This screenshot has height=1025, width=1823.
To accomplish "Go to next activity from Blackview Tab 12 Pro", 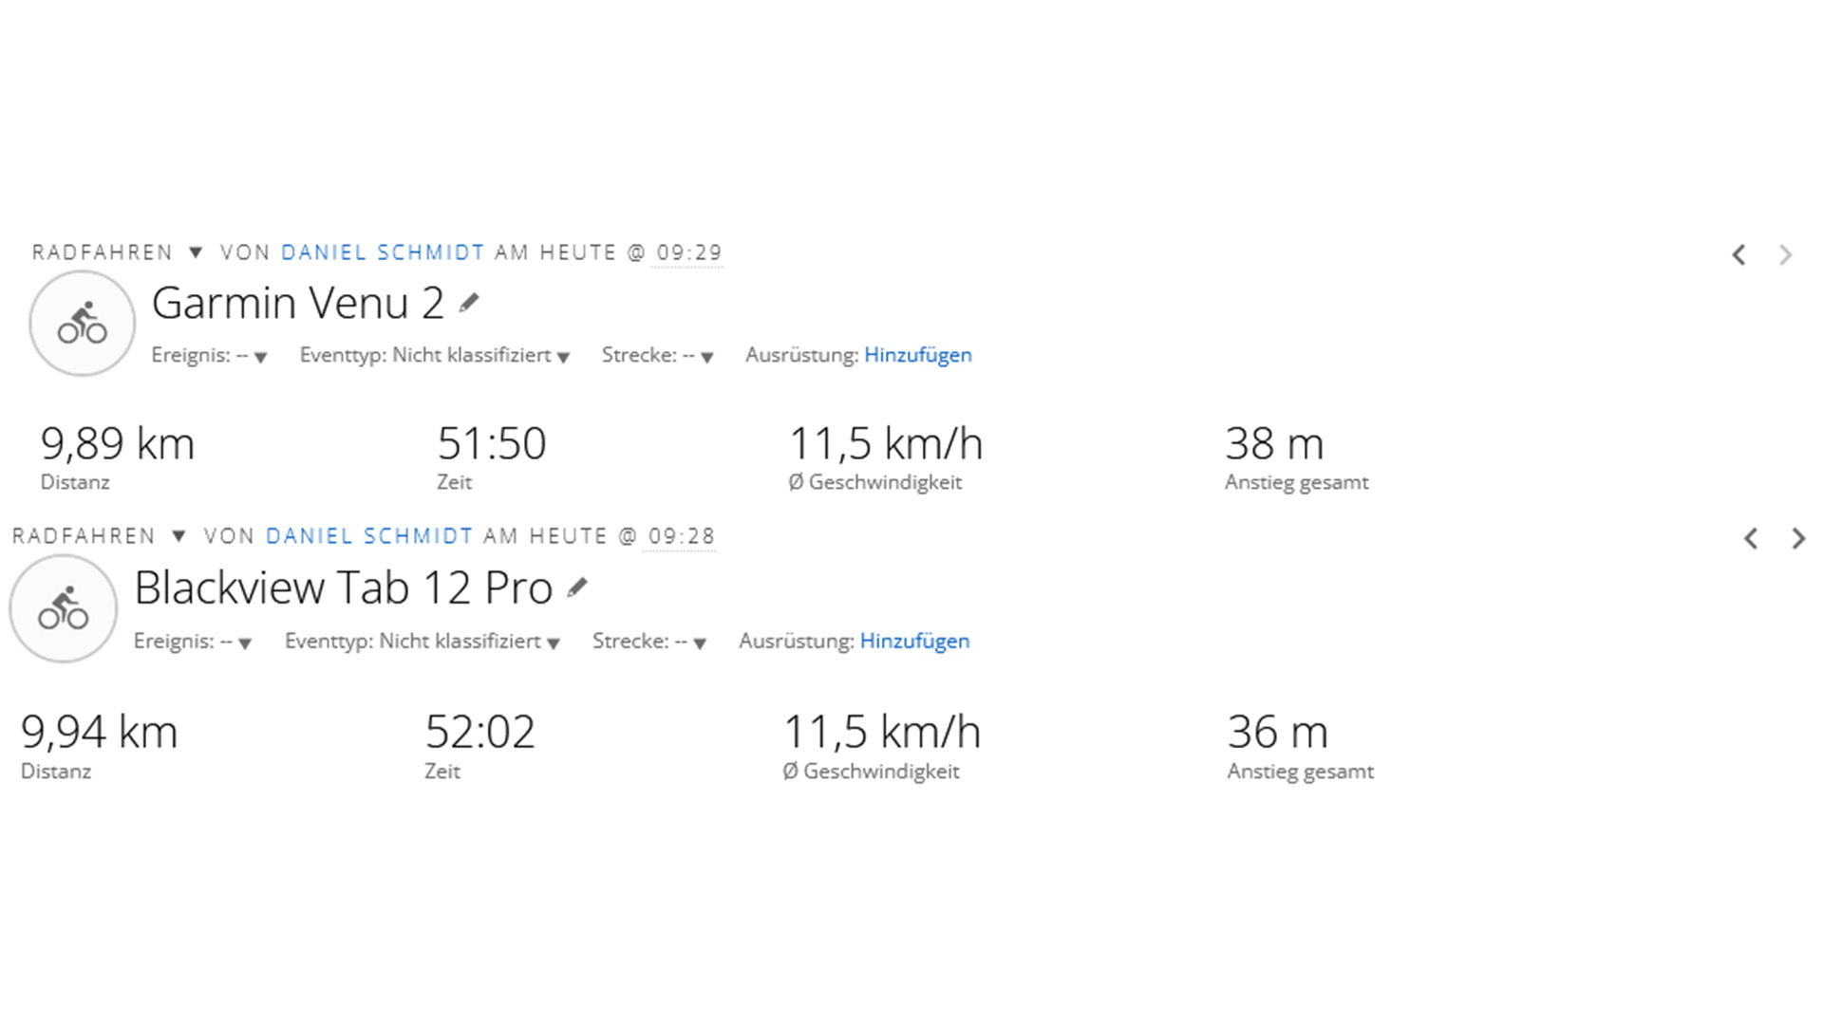I will point(1798,538).
